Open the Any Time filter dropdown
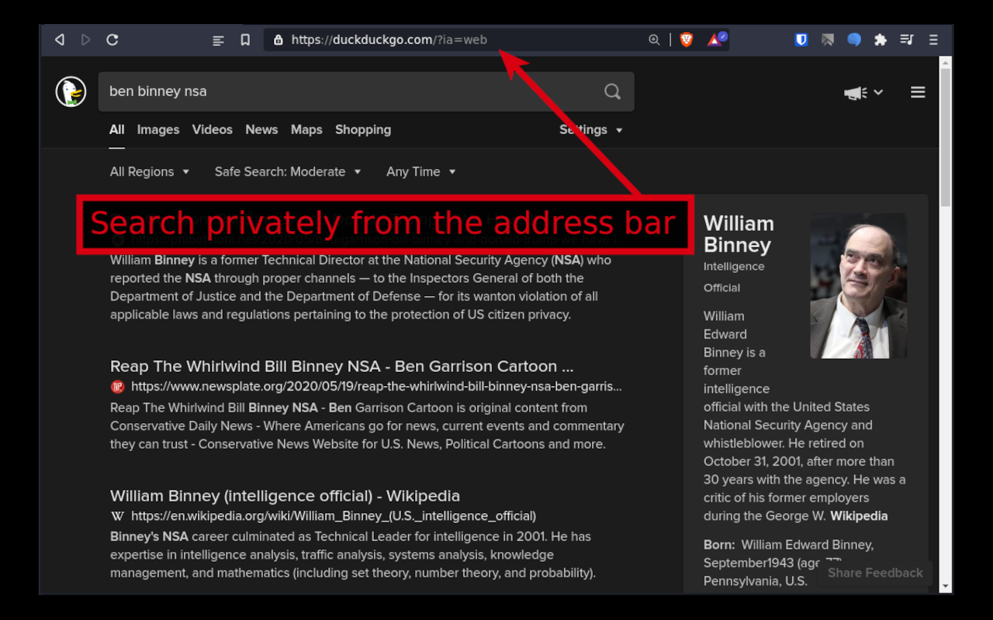 pos(421,172)
